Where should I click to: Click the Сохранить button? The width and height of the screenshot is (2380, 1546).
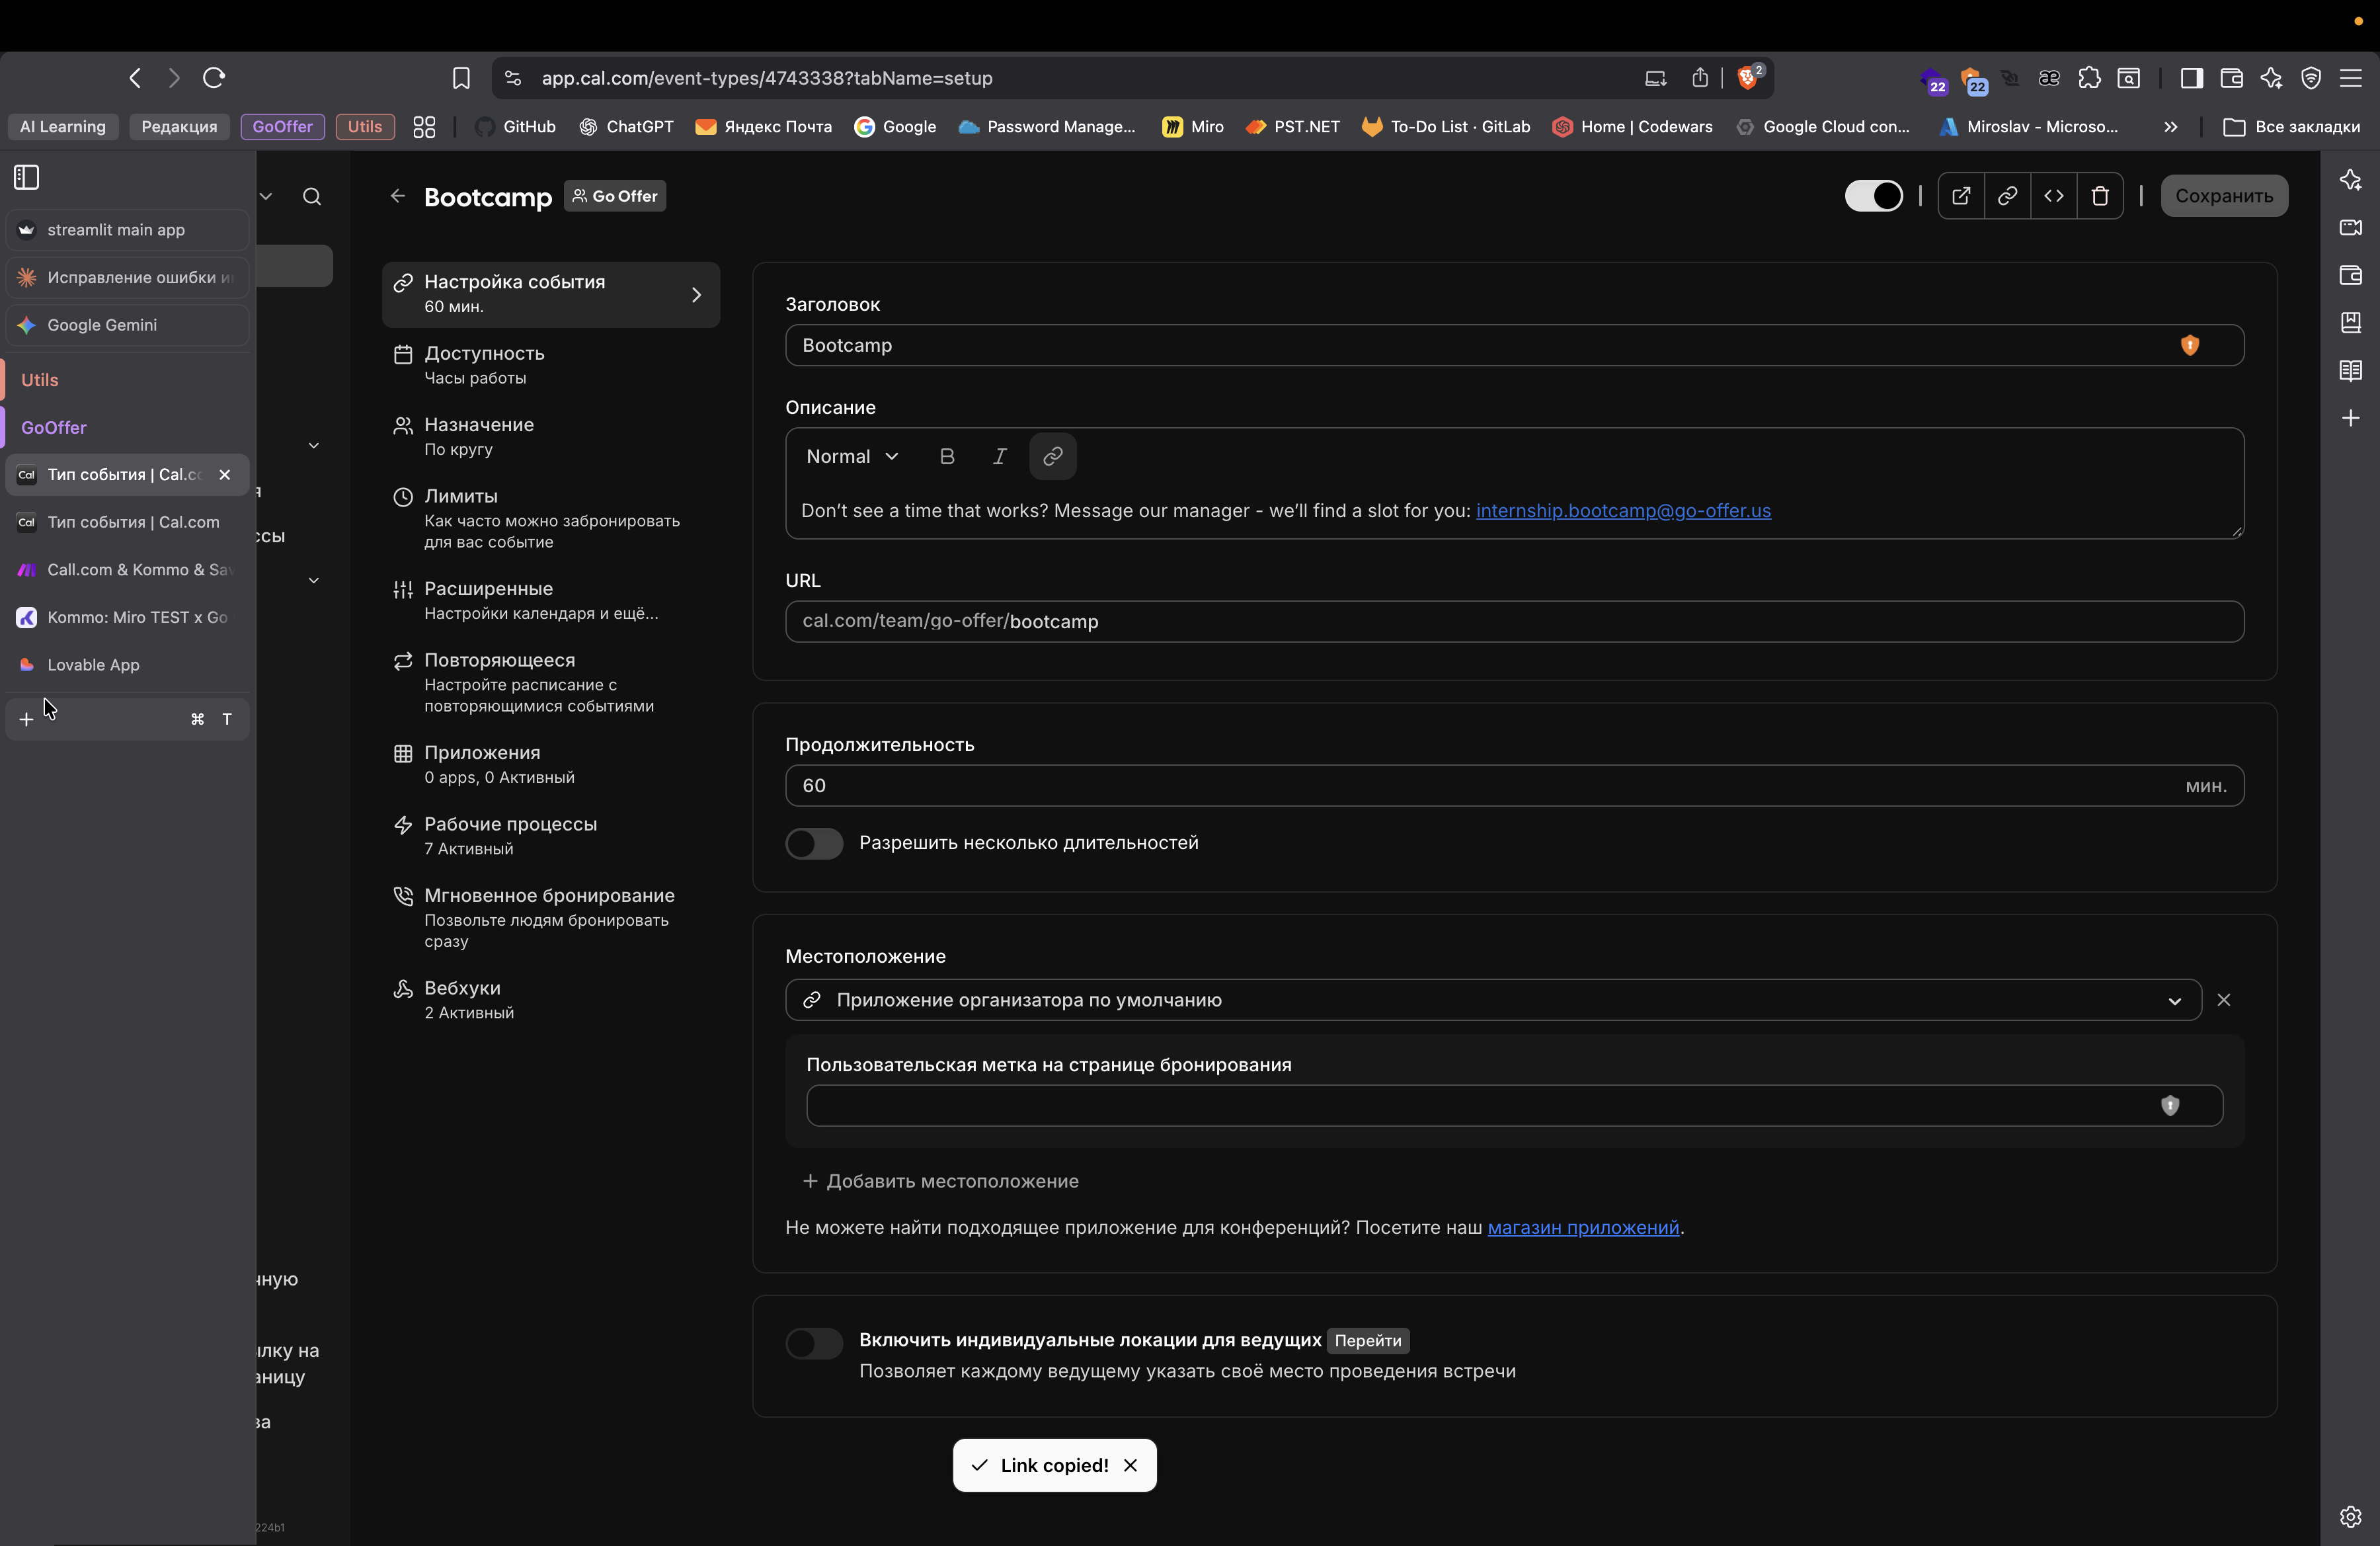click(x=2223, y=196)
